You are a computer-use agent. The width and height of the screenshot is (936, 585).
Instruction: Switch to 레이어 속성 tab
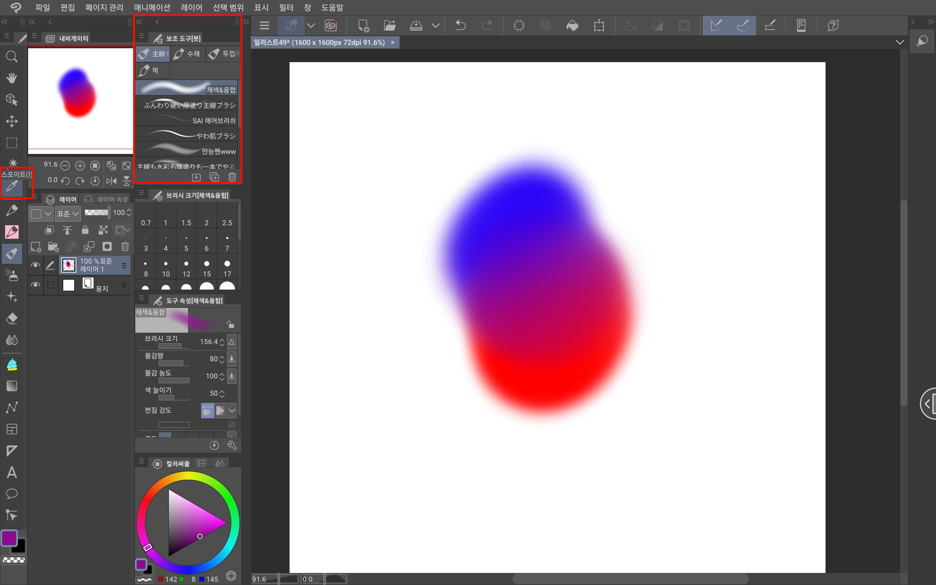[106, 199]
